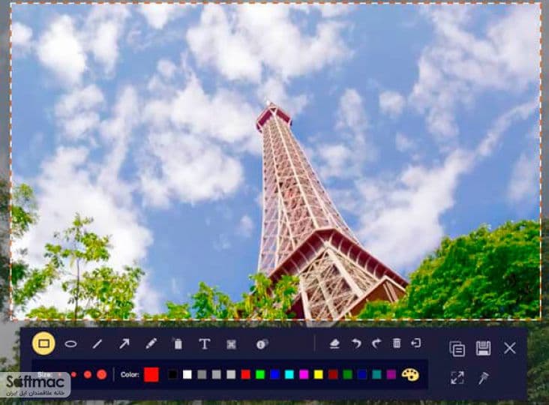Viewport: 549px width, 405px height.
Task: Pick the dark gray color swatch
Action: tap(202, 375)
